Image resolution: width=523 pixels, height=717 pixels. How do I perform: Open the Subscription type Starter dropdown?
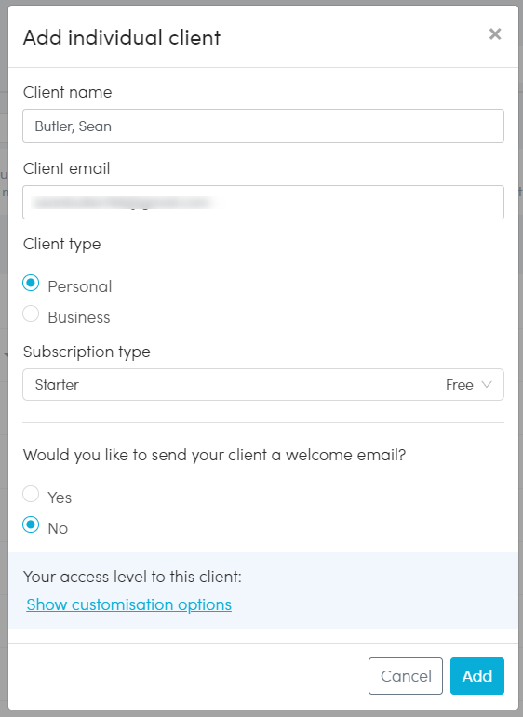click(263, 385)
